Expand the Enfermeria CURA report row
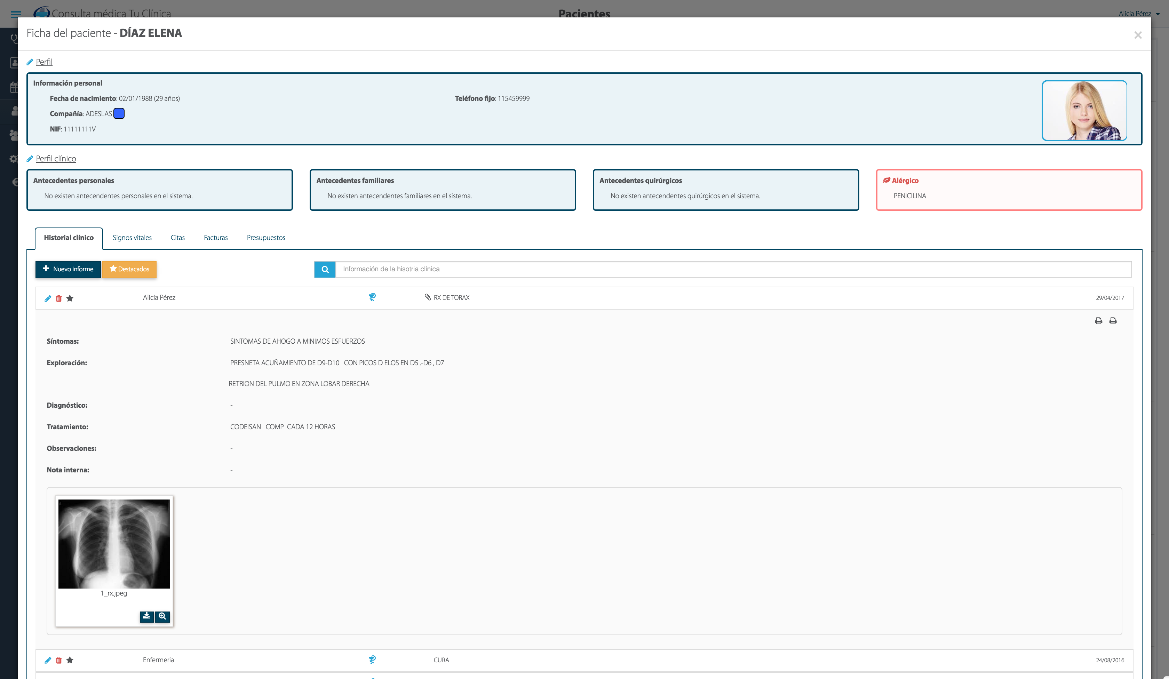This screenshot has height=679, width=1169. coord(441,660)
